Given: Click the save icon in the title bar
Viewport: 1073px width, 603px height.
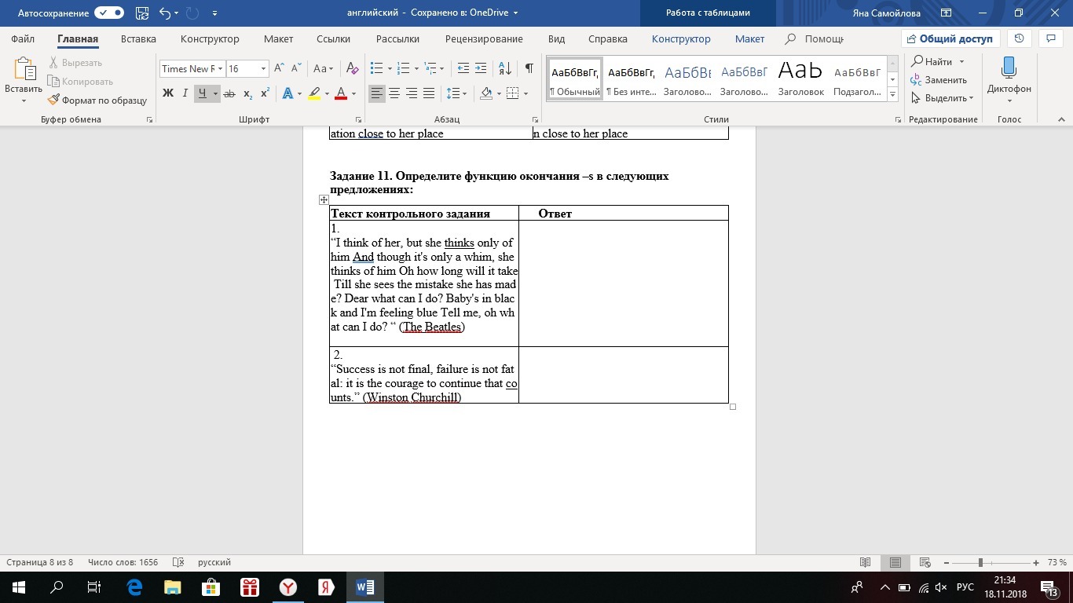Looking at the screenshot, I should (141, 13).
